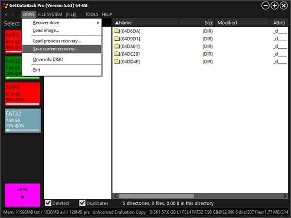Screen dimensions: 291x218
Task: Uncheck the Duplicates checkbox
Action: pyautogui.click(x=82, y=203)
